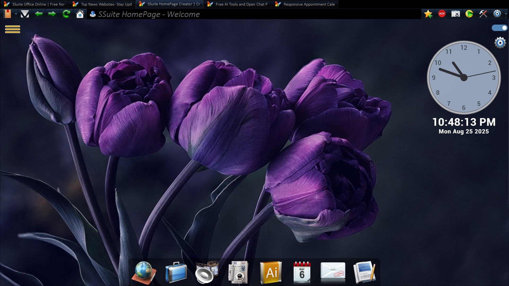Open the globe web browser dock icon
Viewport: 509px width, 286px height.
144,272
